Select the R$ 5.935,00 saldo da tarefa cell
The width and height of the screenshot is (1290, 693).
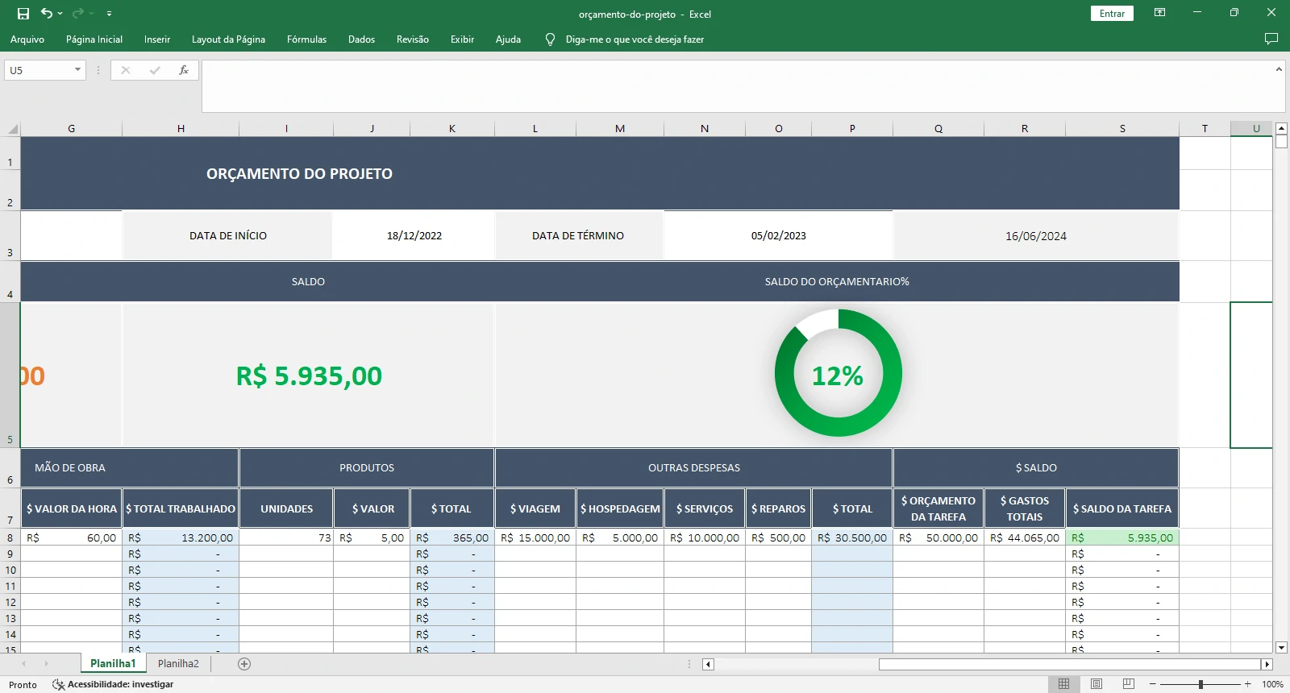1121,537
